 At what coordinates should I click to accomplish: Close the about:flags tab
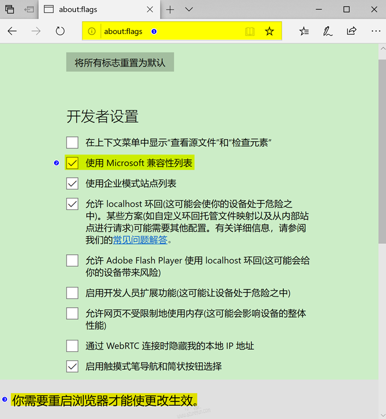pos(150,10)
